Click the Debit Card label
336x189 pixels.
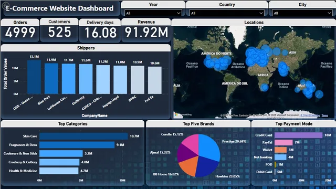coord(264,172)
